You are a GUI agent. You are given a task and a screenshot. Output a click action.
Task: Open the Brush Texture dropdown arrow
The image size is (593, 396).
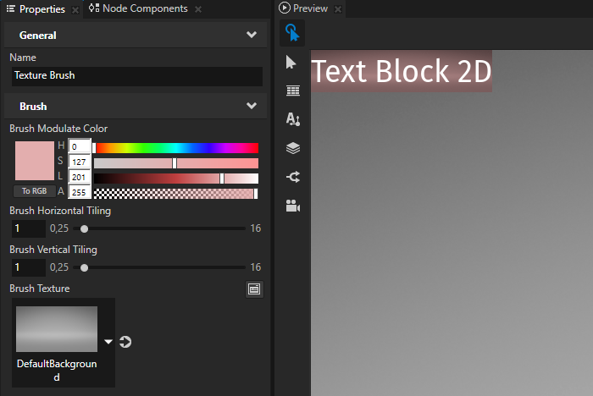pyautogui.click(x=108, y=342)
